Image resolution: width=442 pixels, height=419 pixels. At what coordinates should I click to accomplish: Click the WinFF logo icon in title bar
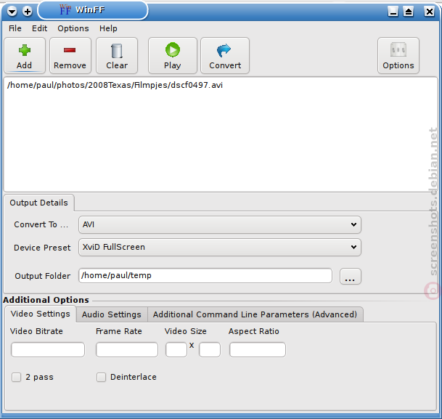[65, 10]
